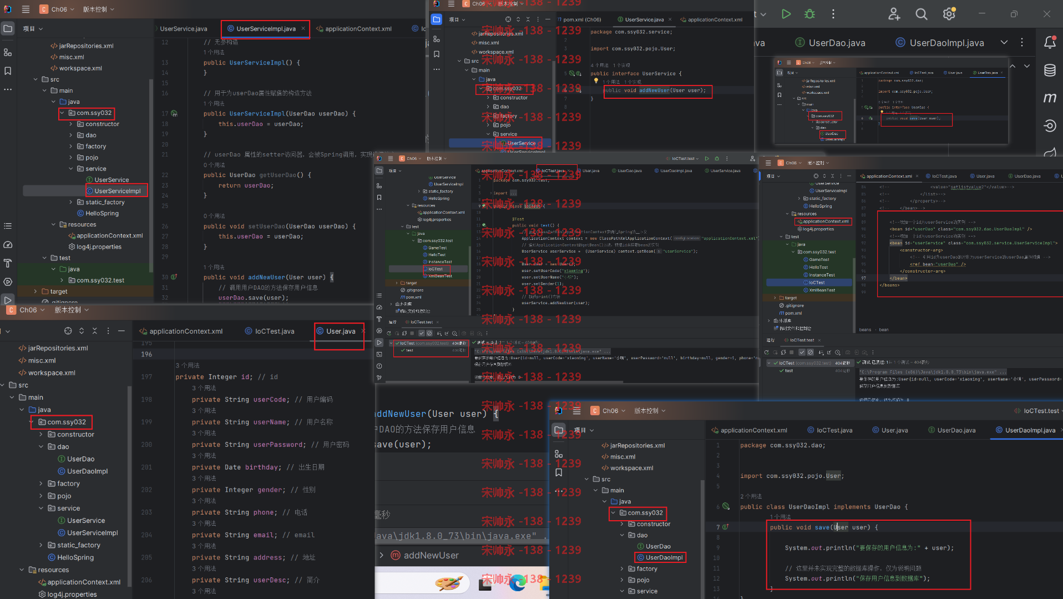Screen dimensions: 1063x599
Task: Click project tree scrollbar in User.java window
Action: pyautogui.click(x=129, y=486)
